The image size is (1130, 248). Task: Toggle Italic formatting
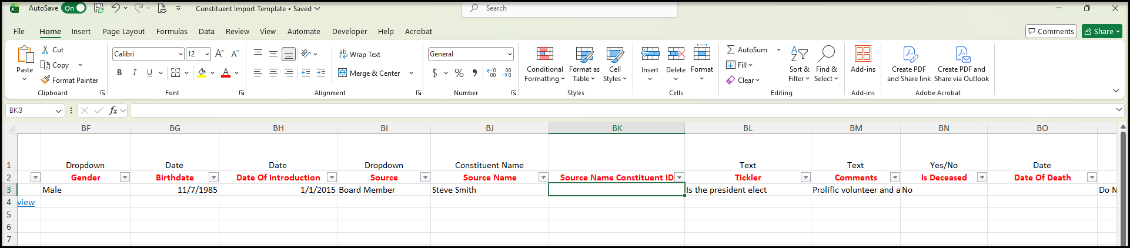135,73
